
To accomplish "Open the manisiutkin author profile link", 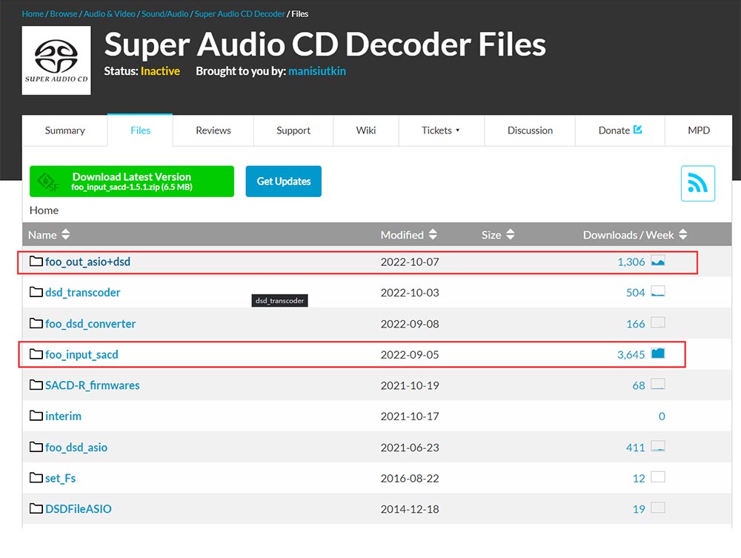I will [317, 71].
